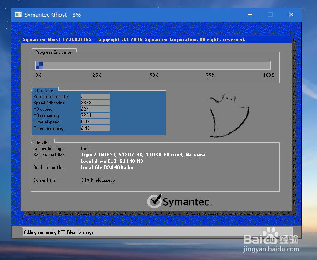Click the 'Details' group title
Image resolution: width=317 pixels, height=260 pixels.
tap(42, 142)
